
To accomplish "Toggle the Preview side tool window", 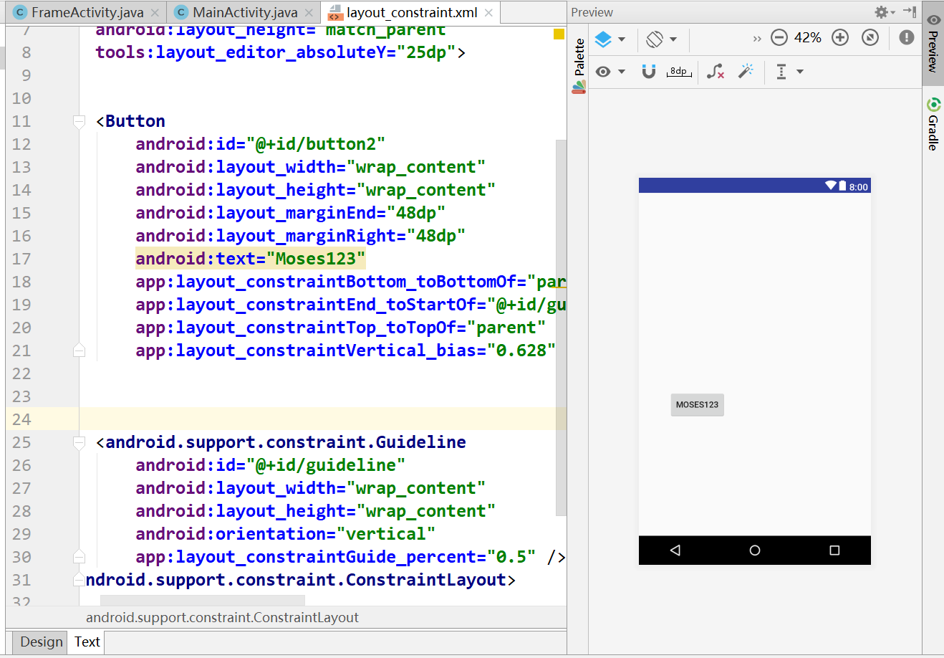I will (x=933, y=43).
